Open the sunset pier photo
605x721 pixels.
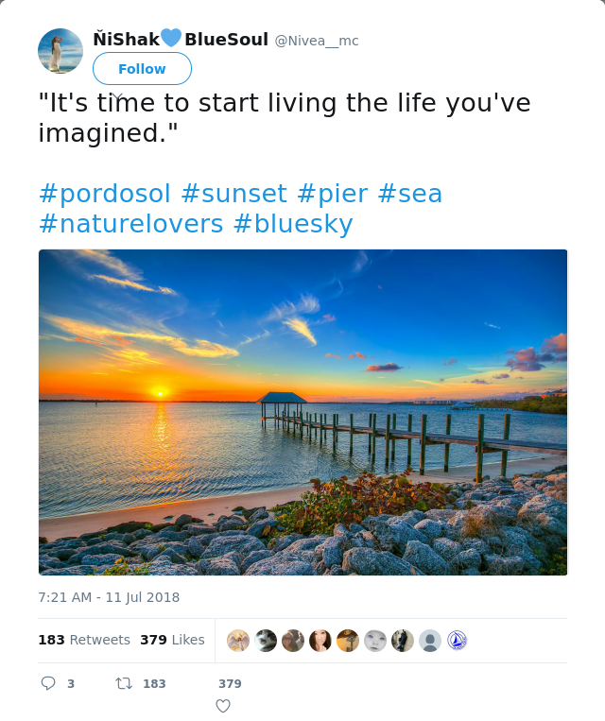pyautogui.click(x=302, y=412)
